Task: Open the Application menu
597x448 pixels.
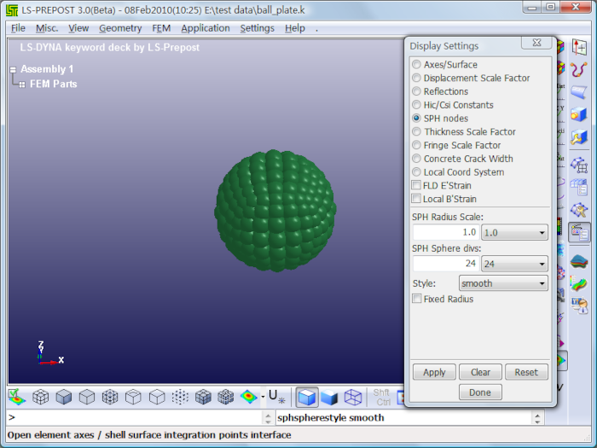Action: (x=205, y=28)
